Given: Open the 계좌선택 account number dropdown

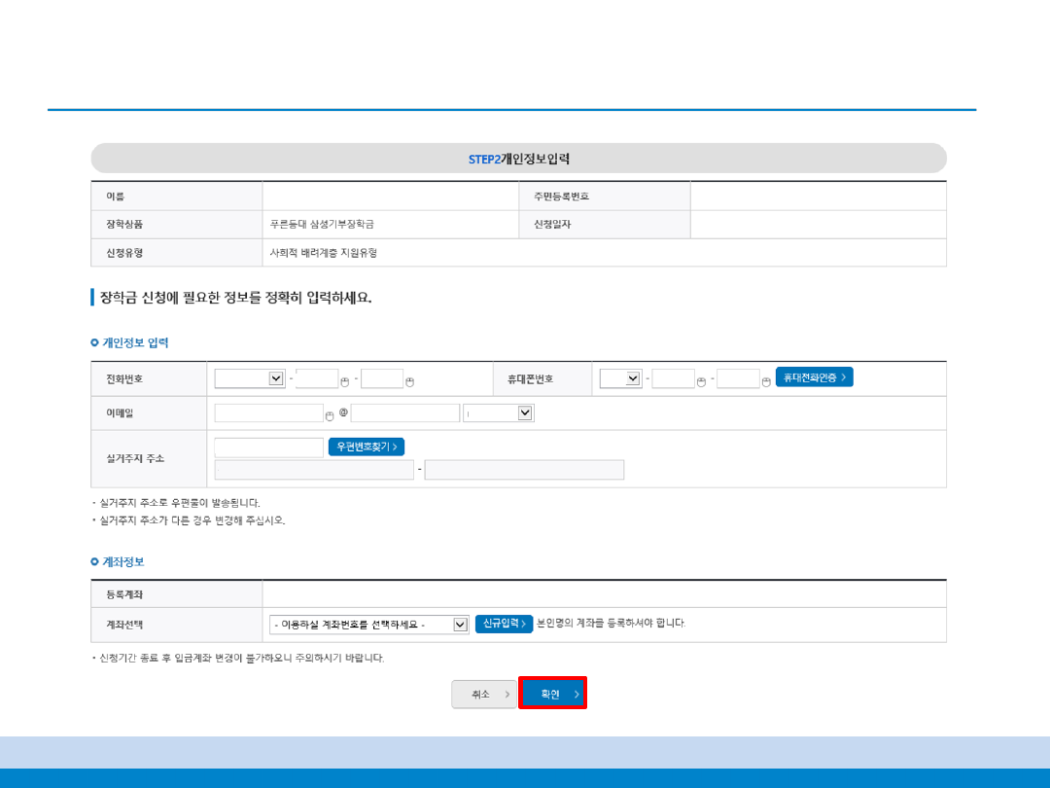Looking at the screenshot, I should (x=369, y=625).
